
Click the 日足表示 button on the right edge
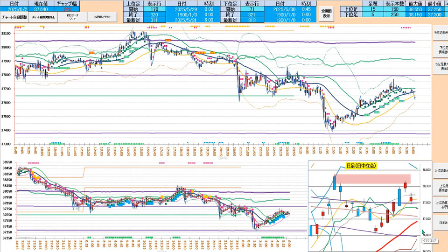(x=440, y=222)
